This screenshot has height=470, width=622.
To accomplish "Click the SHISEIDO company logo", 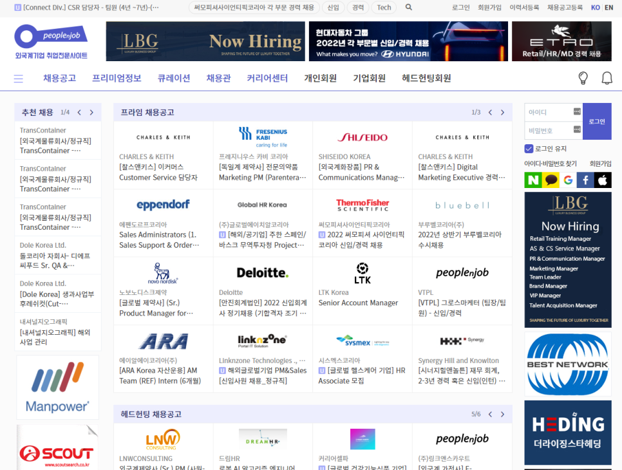I will 362,137.
